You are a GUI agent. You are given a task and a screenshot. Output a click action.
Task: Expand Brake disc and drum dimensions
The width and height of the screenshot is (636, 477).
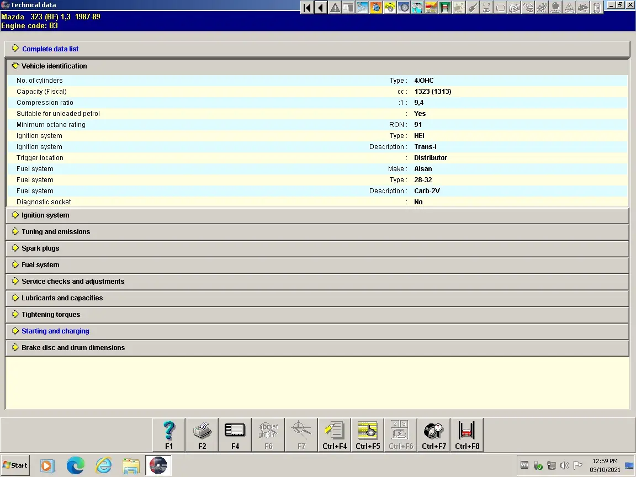pos(73,348)
